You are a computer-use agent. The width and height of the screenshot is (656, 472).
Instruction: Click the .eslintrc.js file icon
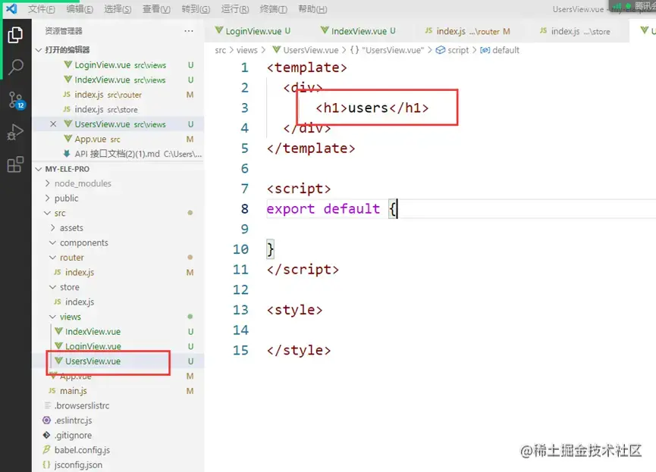[47, 420]
